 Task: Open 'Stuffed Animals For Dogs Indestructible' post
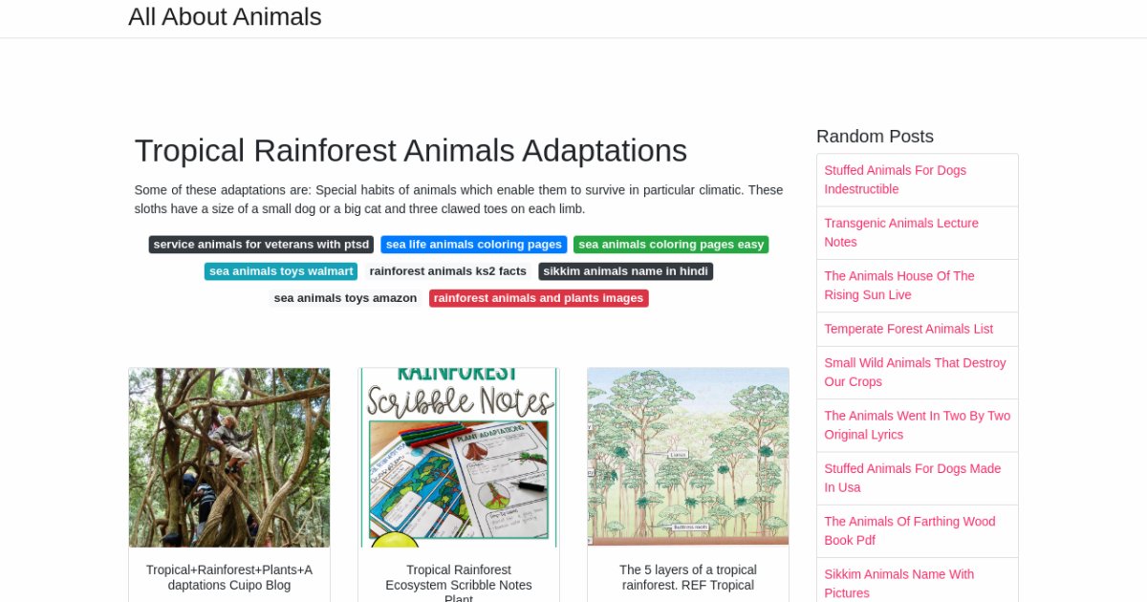895,180
